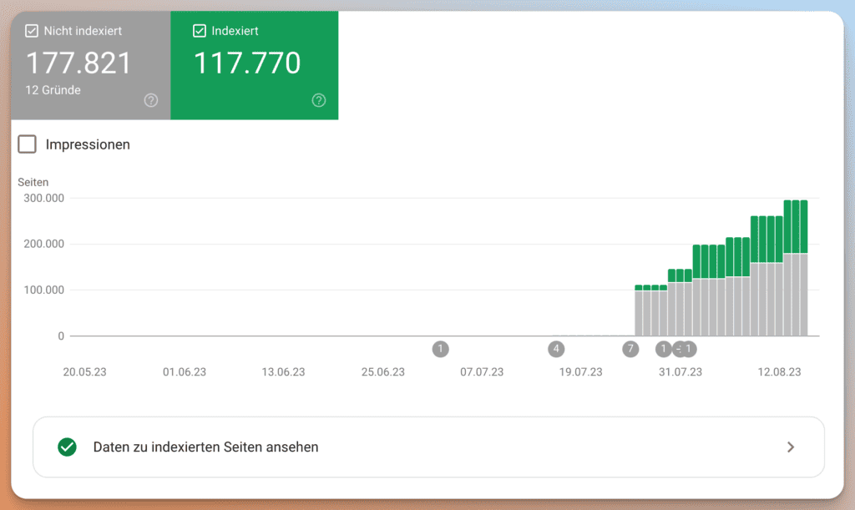This screenshot has height=510, width=855.
Task: Click green segment of the last chart bar
Action: [x=803, y=225]
